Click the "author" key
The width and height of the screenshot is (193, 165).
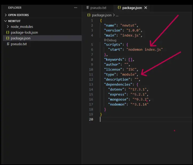point(112,65)
